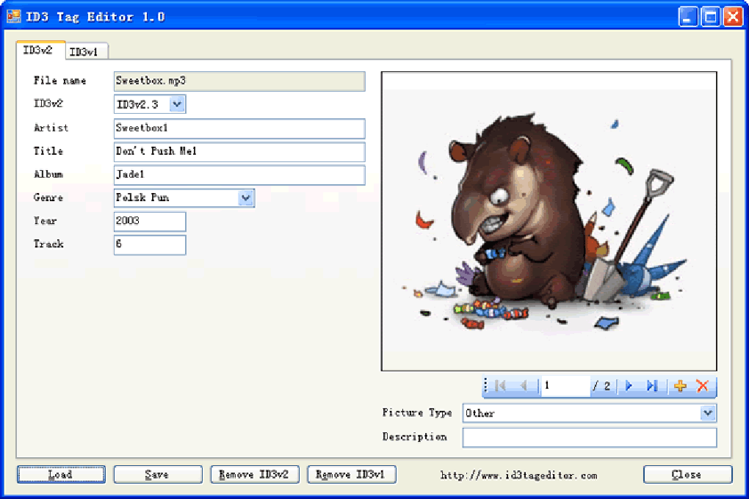The image size is (749, 499).
Task: Open the ID3v2 version dropdown
Action: pyautogui.click(x=177, y=104)
